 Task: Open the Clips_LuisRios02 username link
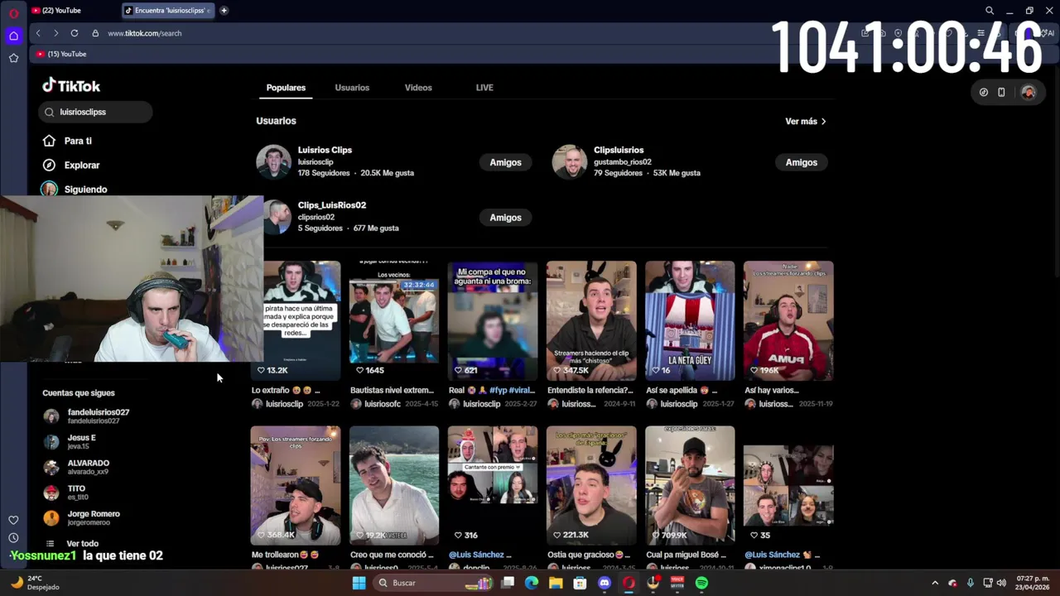332,205
